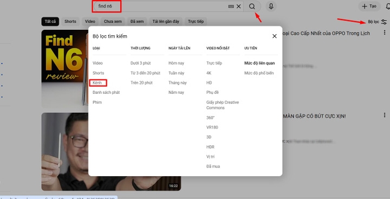
Task: Click the Tạo create button
Action: coord(369,6)
